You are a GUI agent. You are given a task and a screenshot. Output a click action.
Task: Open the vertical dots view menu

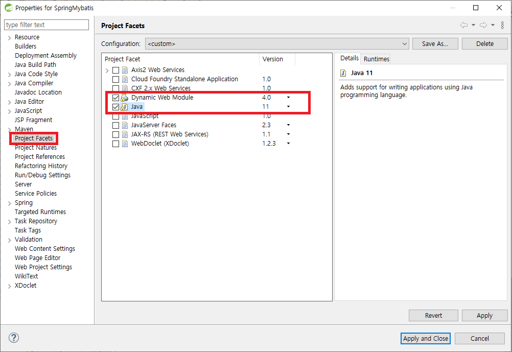(x=502, y=25)
